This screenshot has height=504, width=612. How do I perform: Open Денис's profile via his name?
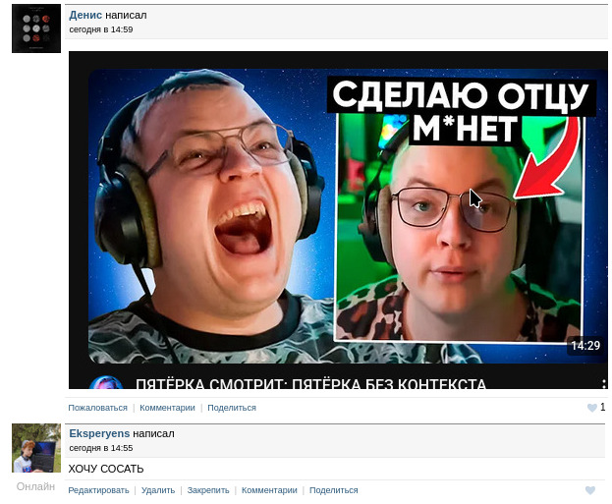[85, 15]
